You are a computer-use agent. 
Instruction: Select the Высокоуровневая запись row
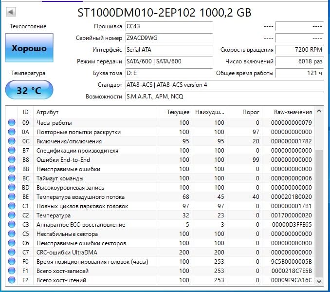160,187
